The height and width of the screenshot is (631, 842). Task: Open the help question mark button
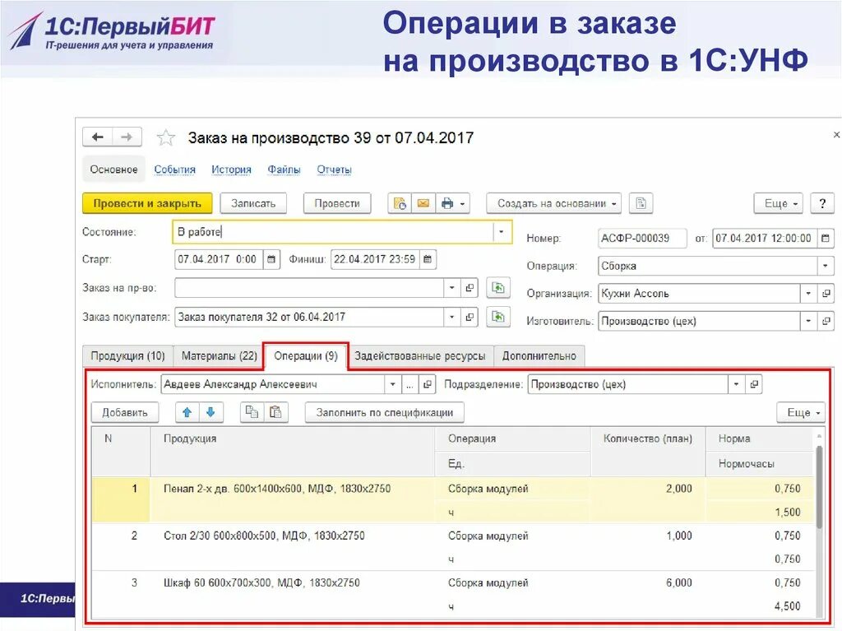(822, 204)
